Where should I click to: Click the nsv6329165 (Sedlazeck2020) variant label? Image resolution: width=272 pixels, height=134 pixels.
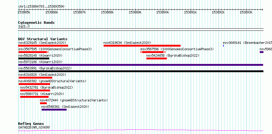tap(42, 43)
